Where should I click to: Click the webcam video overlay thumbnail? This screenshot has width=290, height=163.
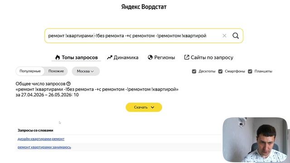(x=255, y=140)
